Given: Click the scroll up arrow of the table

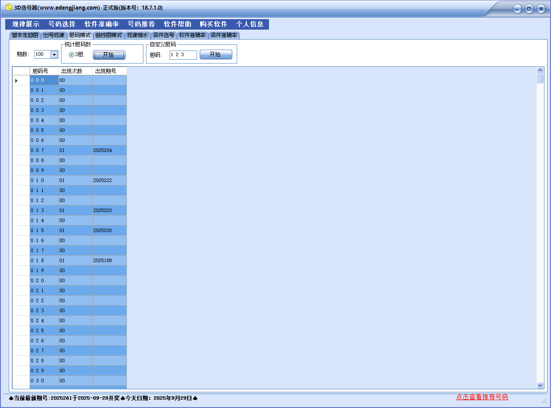Looking at the screenshot, I should pyautogui.click(x=540, y=70).
